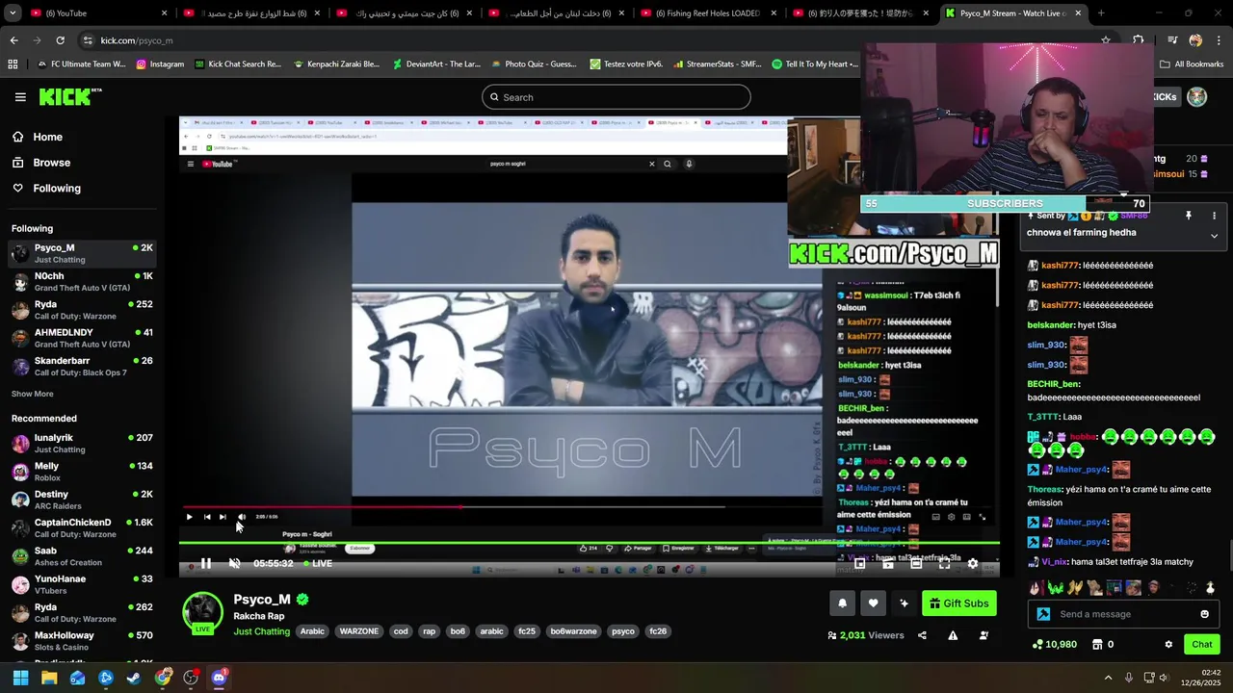The width and height of the screenshot is (1233, 693).
Task: Report stream with warning triangle icon
Action: pyautogui.click(x=953, y=635)
